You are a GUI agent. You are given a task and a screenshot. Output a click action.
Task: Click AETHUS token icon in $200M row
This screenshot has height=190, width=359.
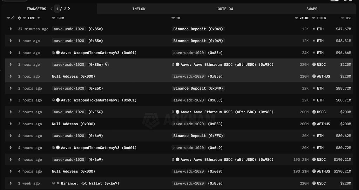(x=314, y=124)
